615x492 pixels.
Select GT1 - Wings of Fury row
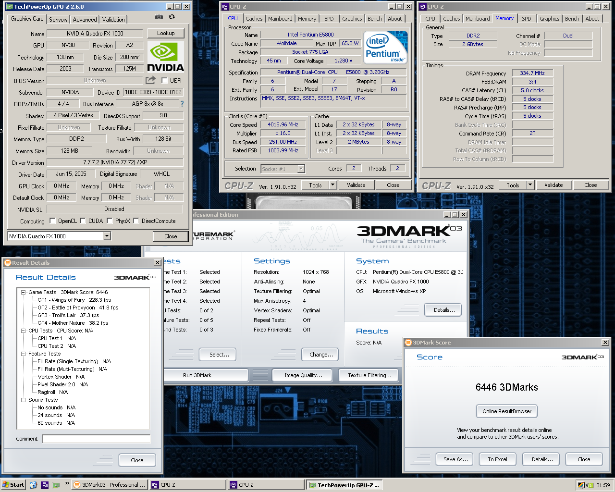[x=74, y=300]
